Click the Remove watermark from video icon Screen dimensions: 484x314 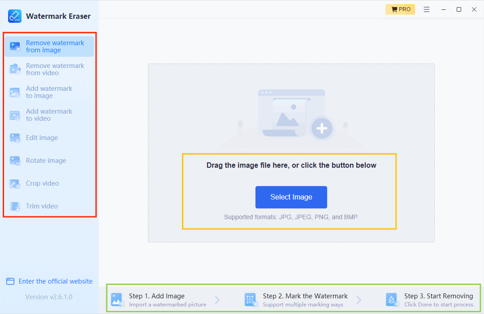[x=15, y=69]
